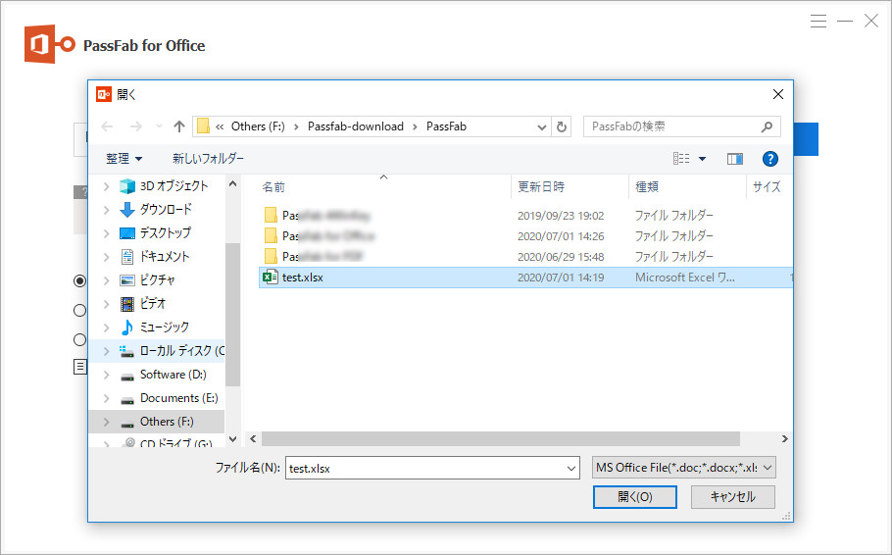Go back using the left arrow

coord(107,126)
